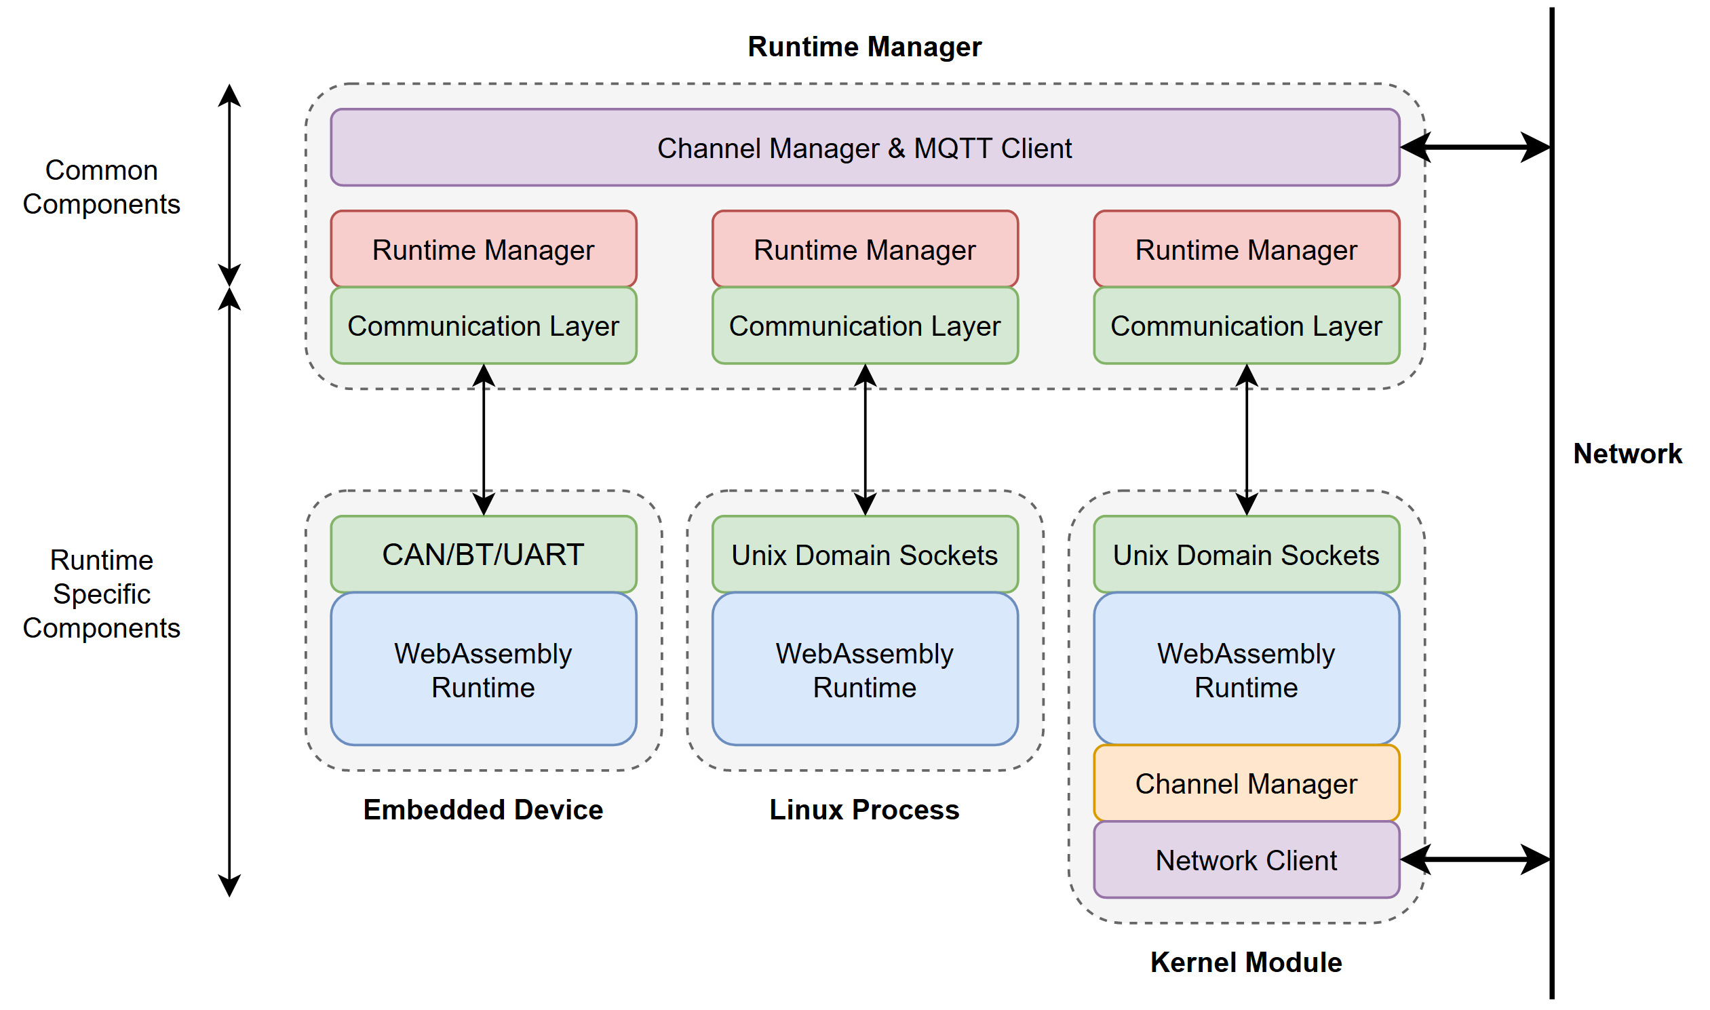1710x1010 pixels.
Task: Select the Runtime Manager box above Kernel Module
Action: tap(1246, 249)
